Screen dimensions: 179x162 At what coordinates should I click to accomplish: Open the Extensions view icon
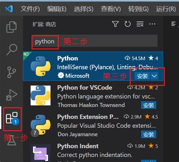pos(12,118)
